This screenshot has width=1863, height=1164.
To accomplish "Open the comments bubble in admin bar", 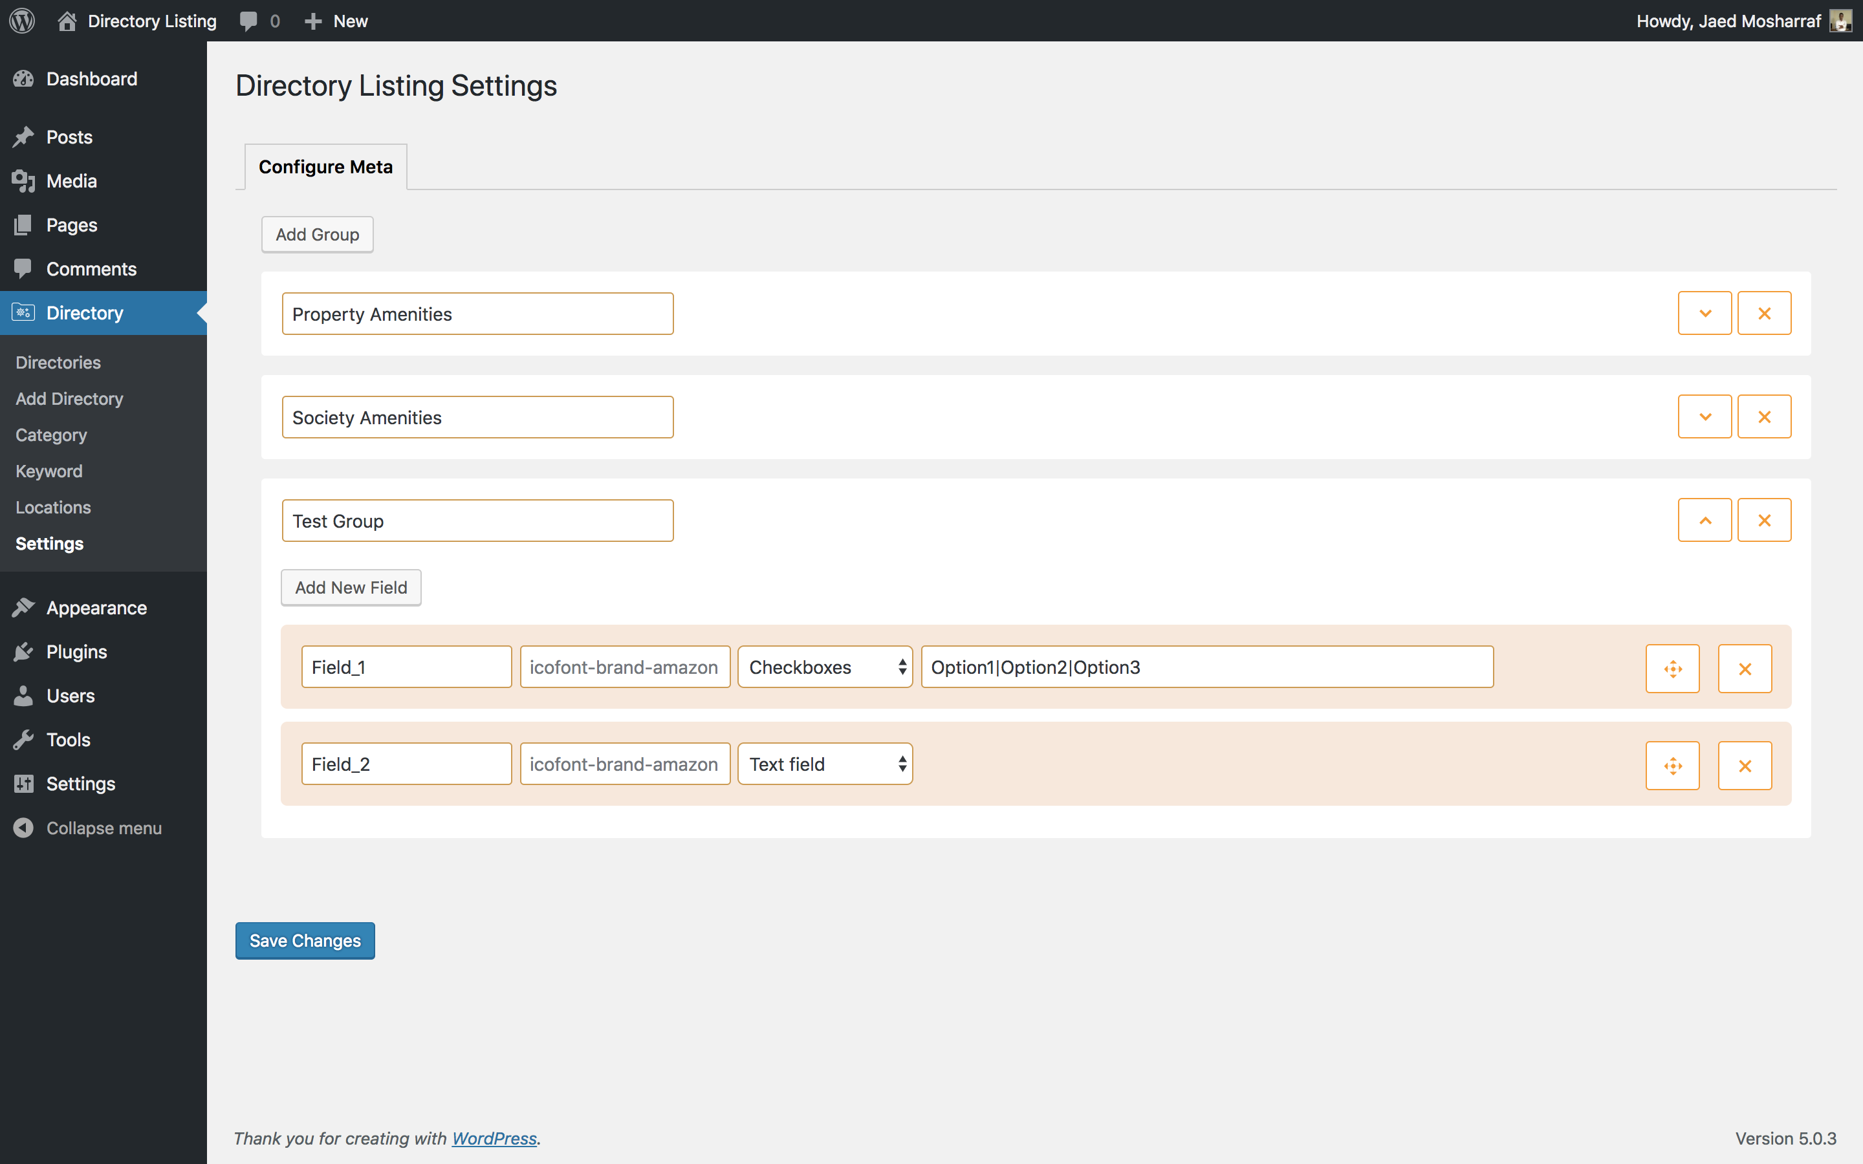I will (x=259, y=21).
